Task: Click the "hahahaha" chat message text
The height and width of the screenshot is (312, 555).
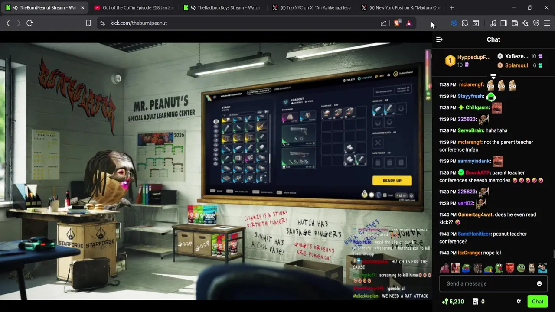Action: click(496, 130)
